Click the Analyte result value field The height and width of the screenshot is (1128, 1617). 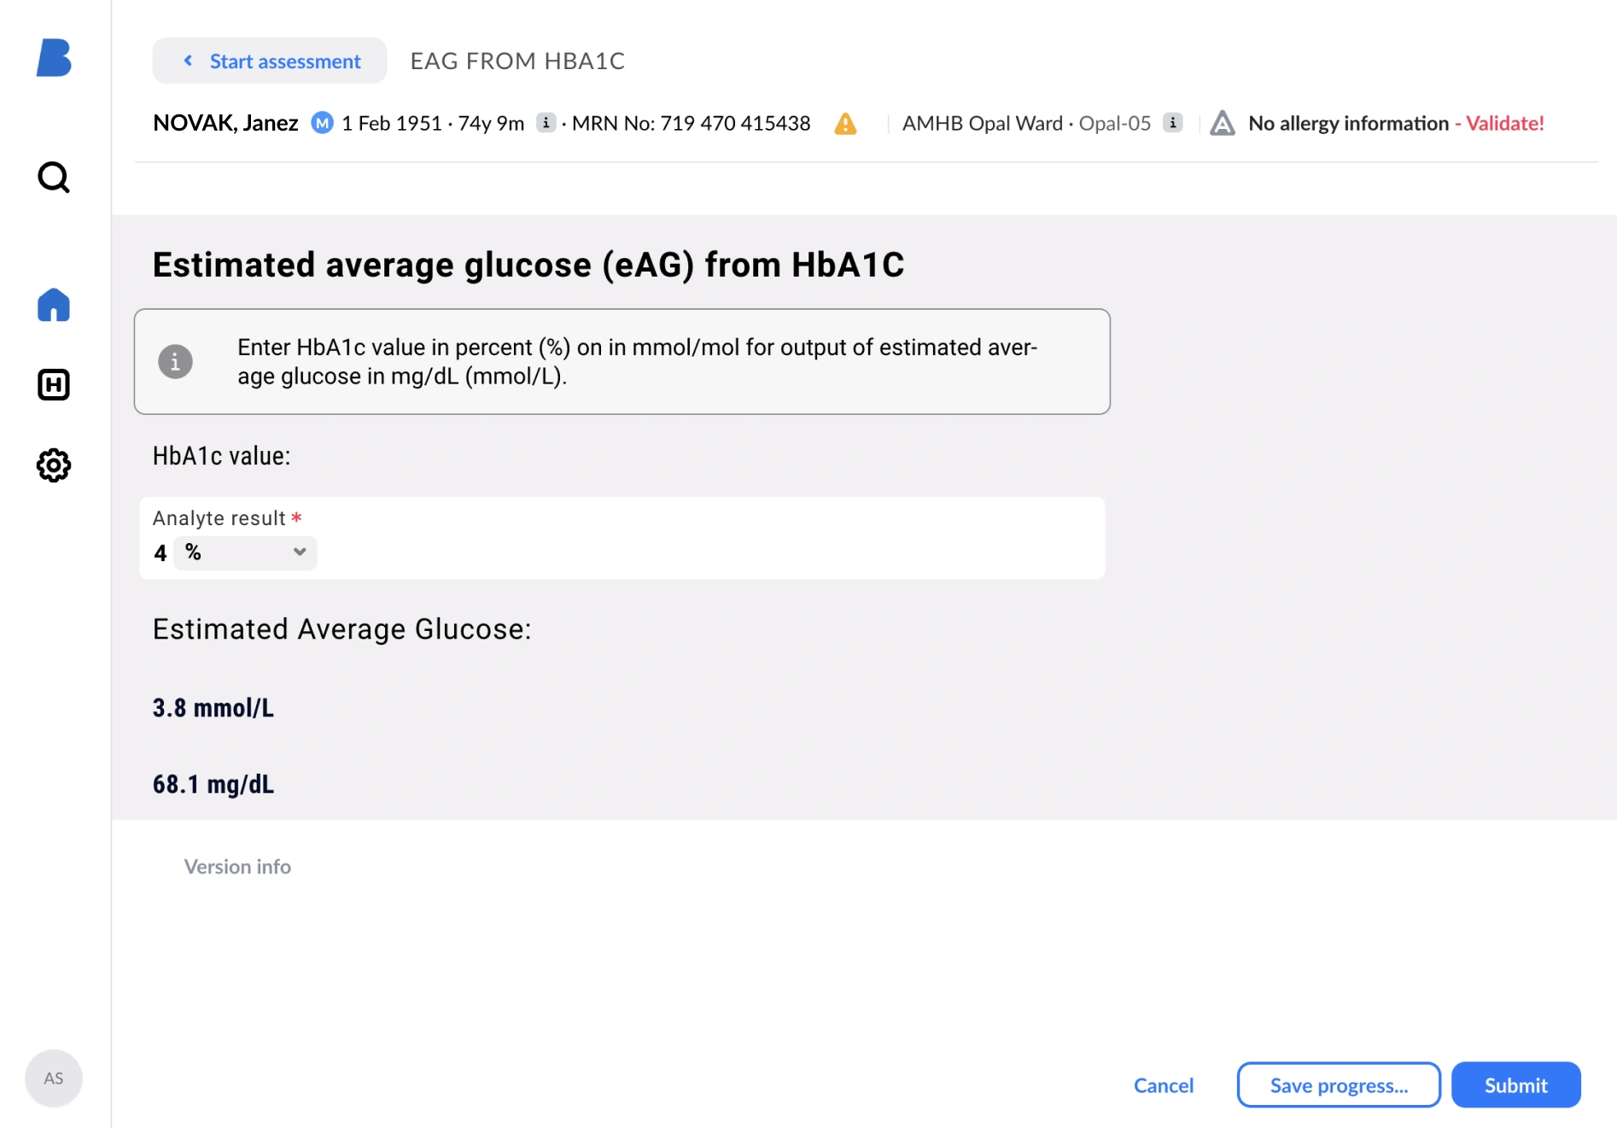click(161, 553)
